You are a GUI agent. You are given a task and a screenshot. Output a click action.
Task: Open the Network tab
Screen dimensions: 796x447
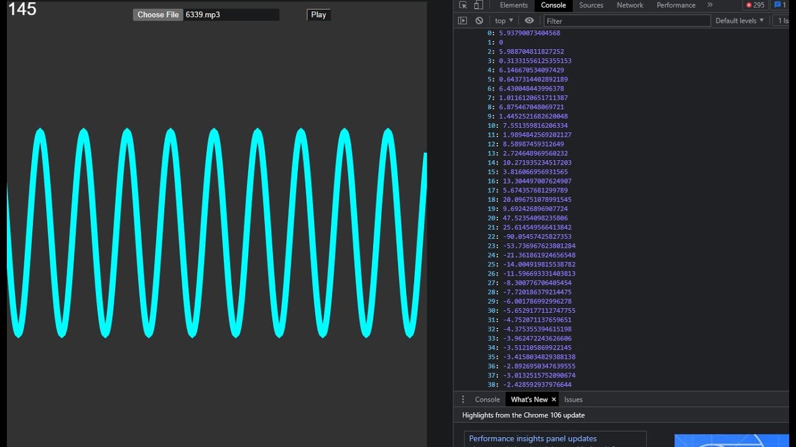click(630, 5)
